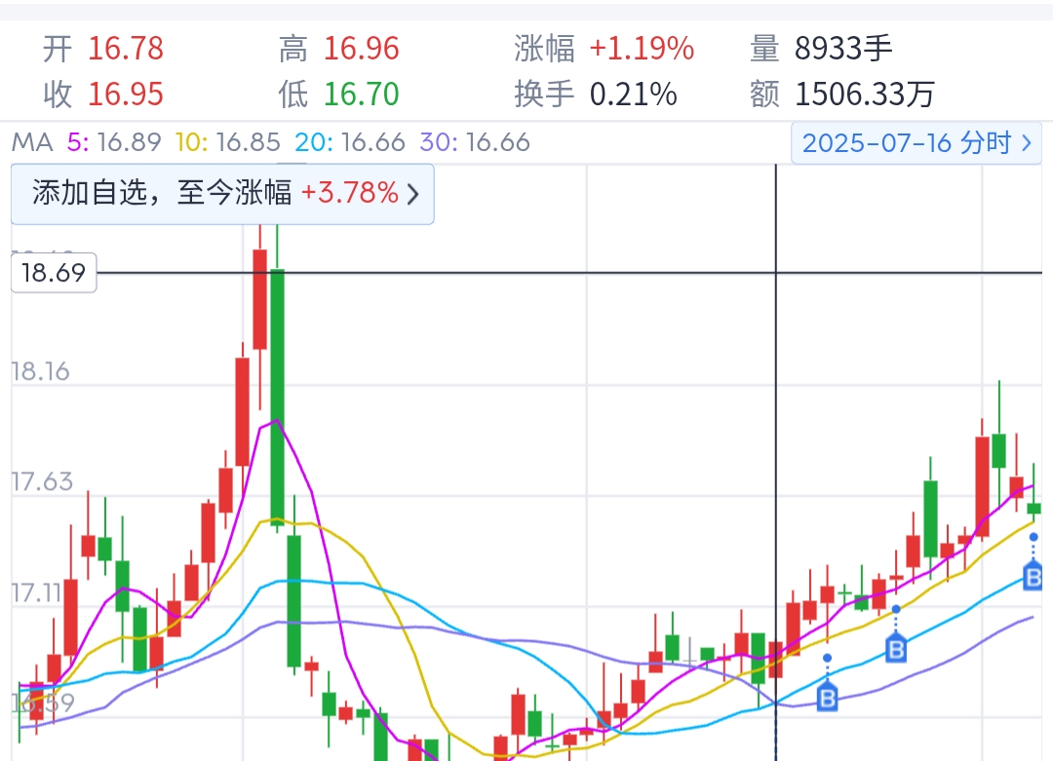Click the 换手 turnover value 0.21%
This screenshot has width=1053, height=761.
click(634, 94)
